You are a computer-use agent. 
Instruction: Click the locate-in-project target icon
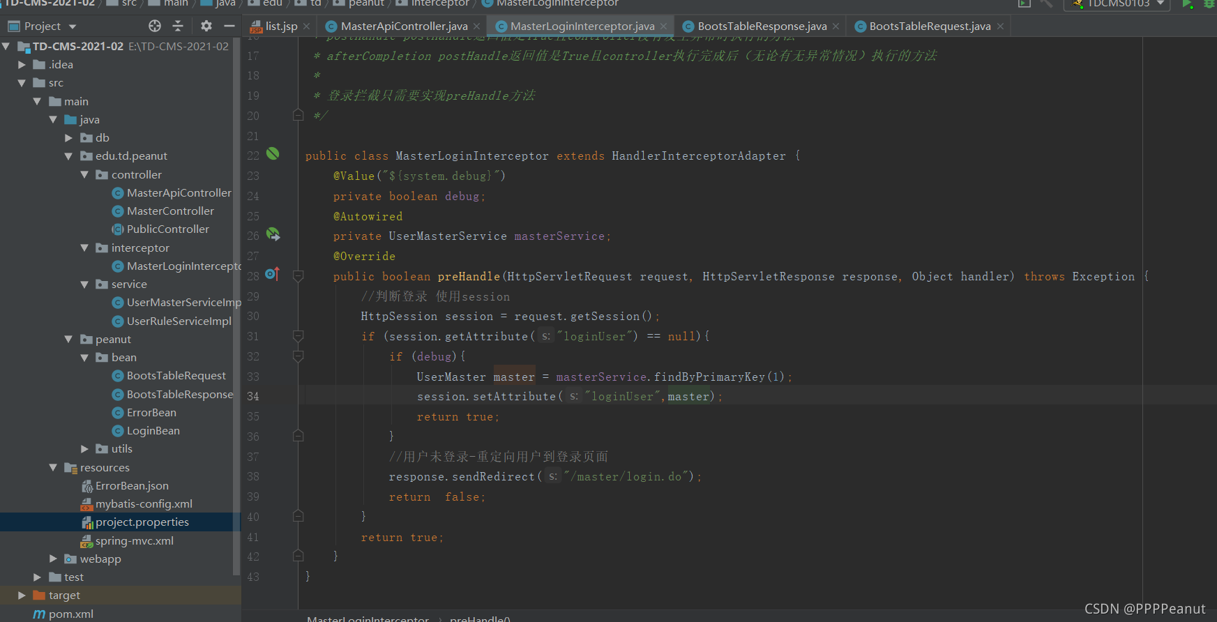(155, 26)
